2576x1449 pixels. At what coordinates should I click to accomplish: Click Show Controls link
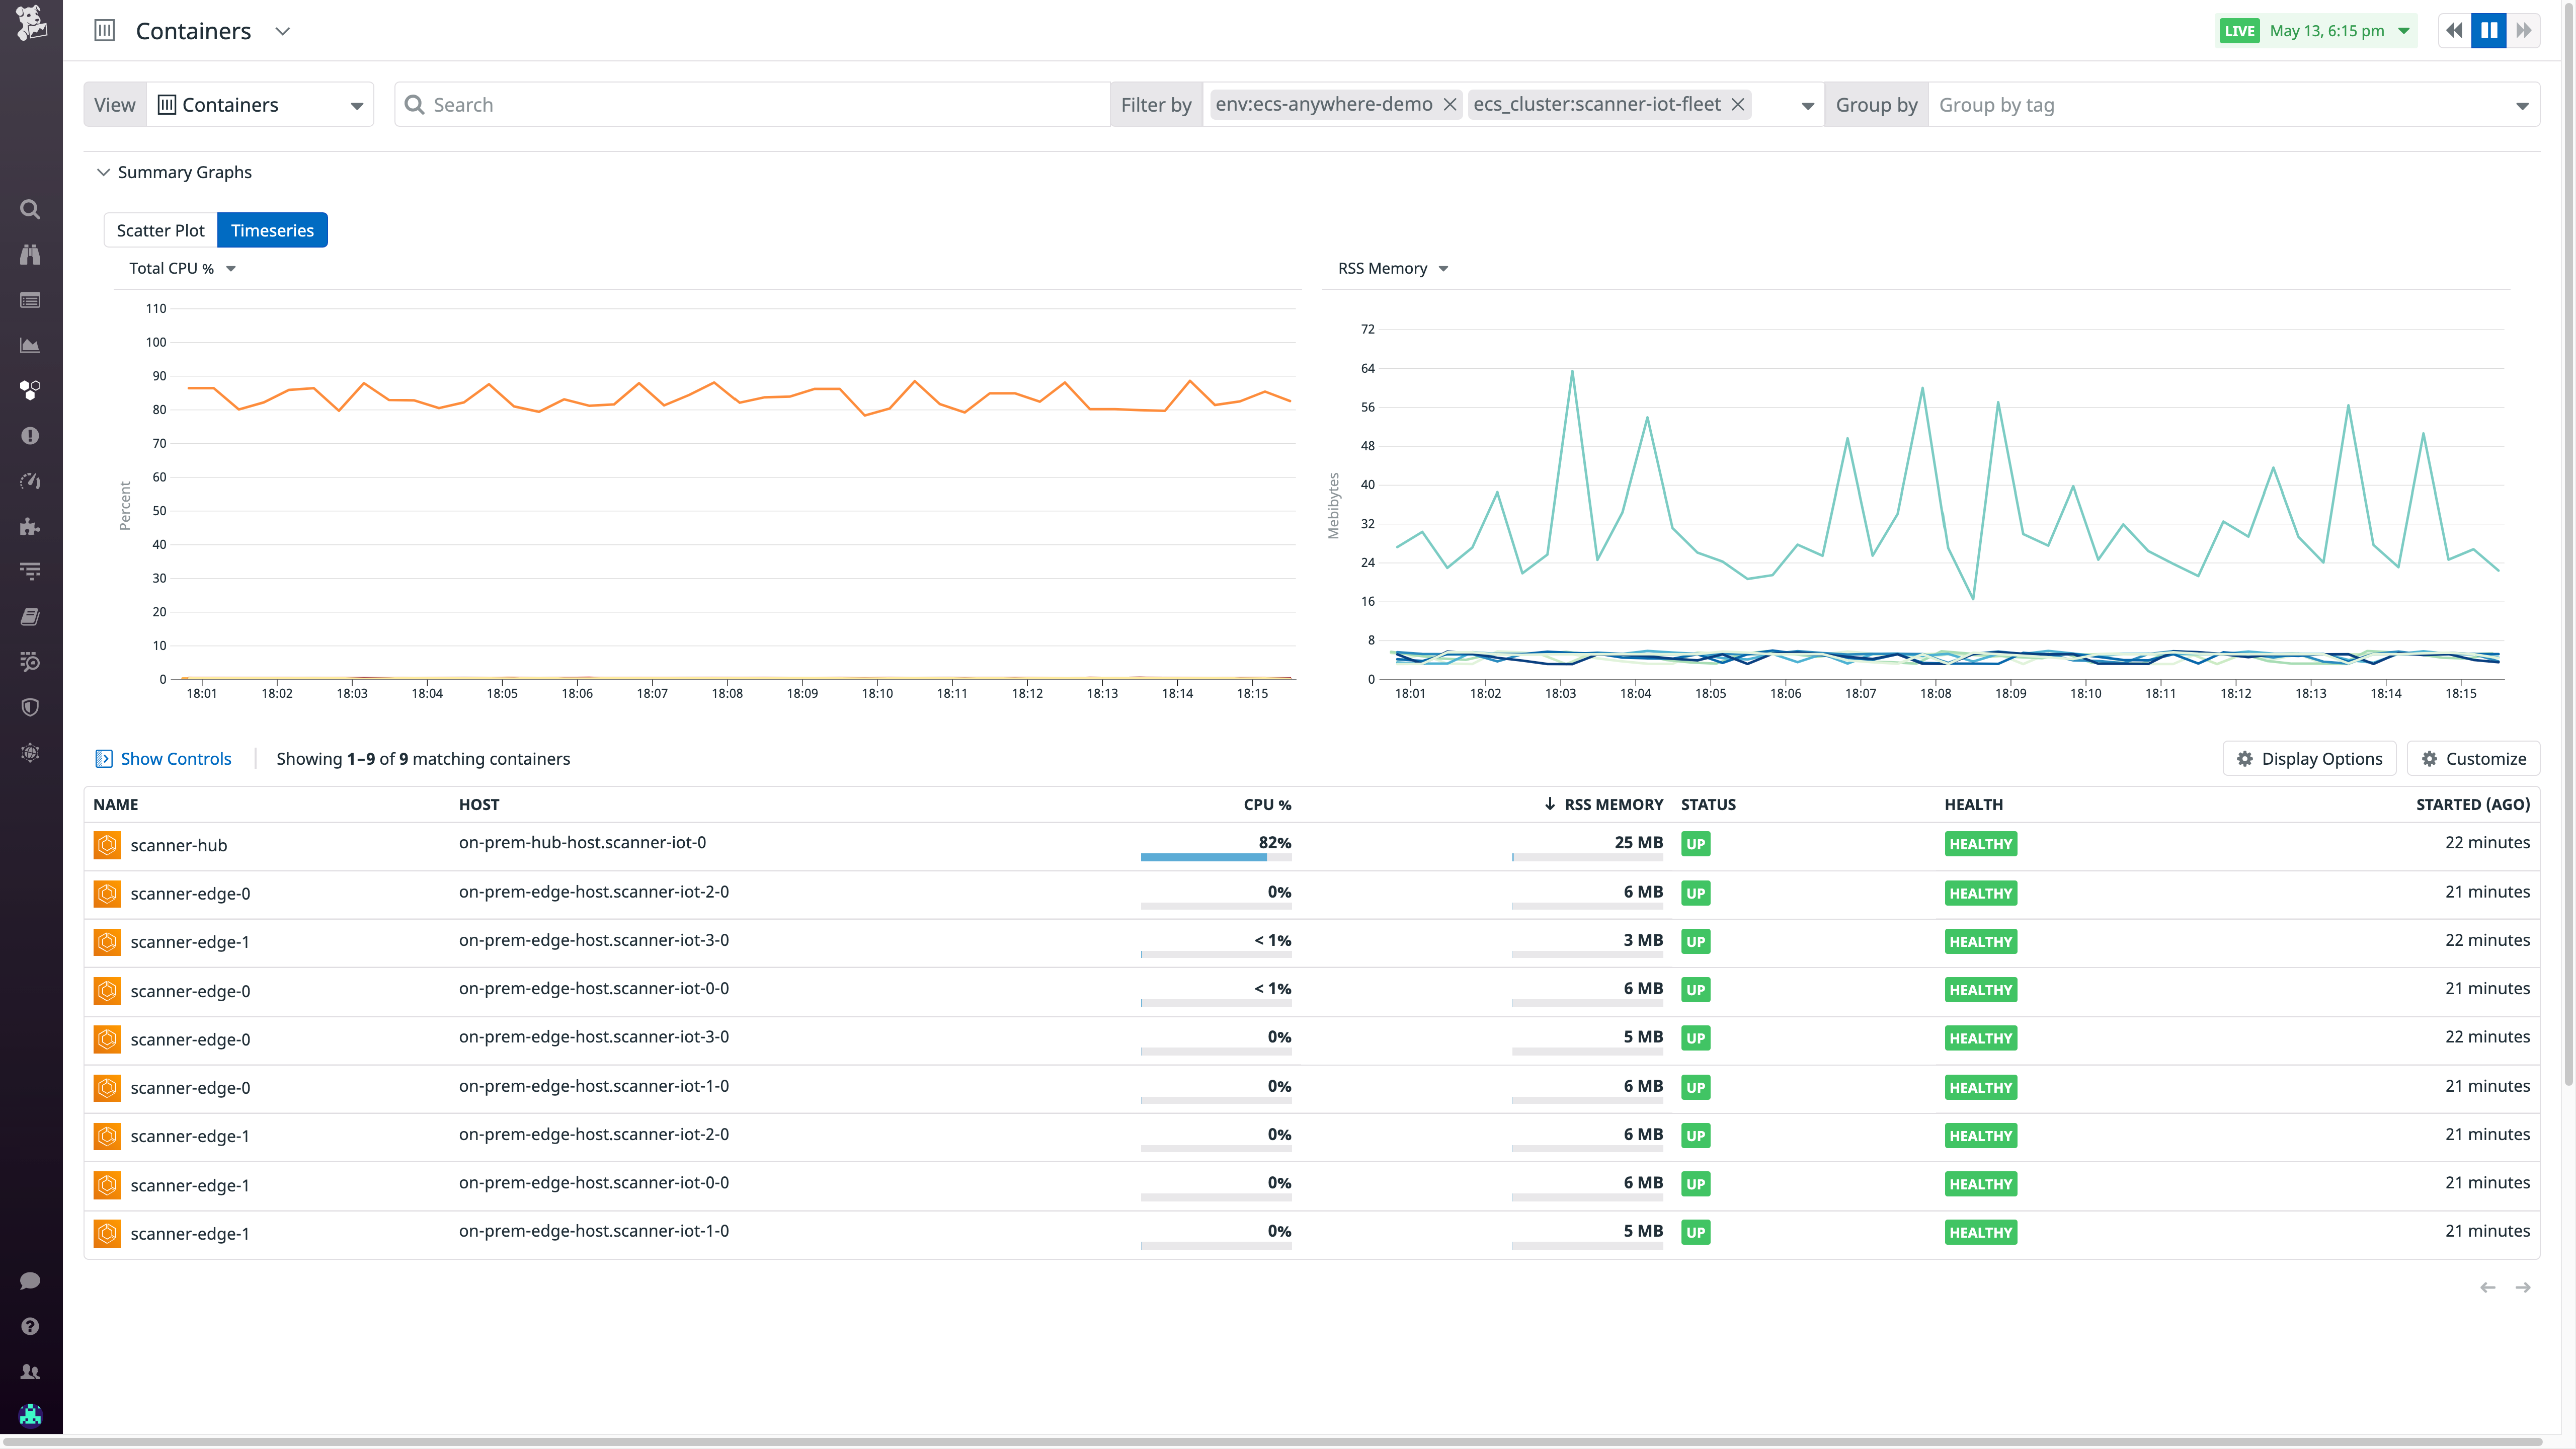click(163, 758)
